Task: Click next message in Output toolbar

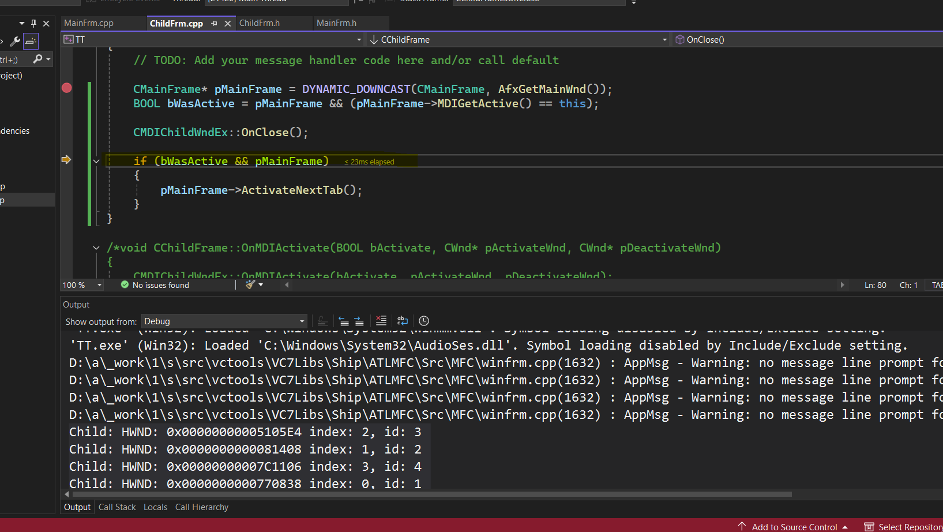Action: (x=359, y=321)
